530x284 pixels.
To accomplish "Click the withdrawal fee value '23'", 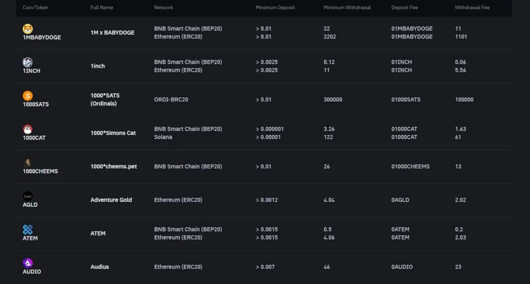I will (x=458, y=267).
